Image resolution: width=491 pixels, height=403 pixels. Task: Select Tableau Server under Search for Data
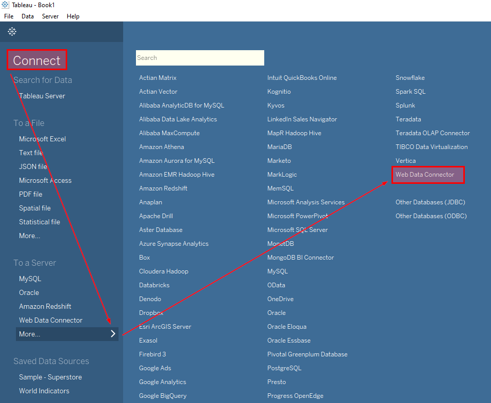coord(42,96)
